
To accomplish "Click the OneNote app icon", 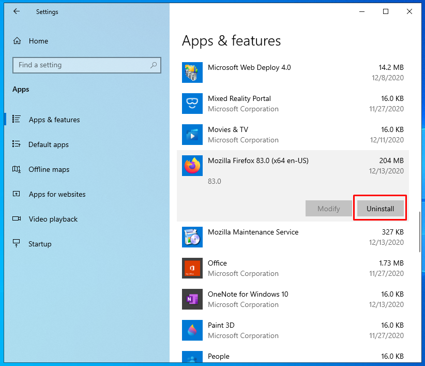I will click(x=192, y=299).
